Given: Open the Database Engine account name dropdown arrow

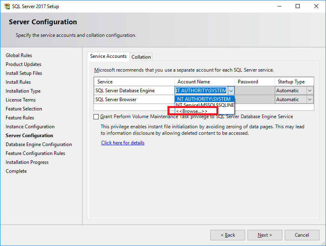Looking at the screenshot, I should [x=231, y=91].
